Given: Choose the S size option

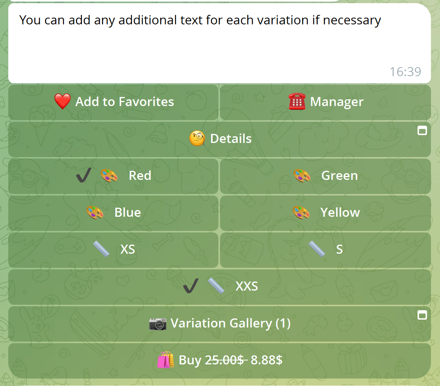Looking at the screenshot, I should click(339, 249).
